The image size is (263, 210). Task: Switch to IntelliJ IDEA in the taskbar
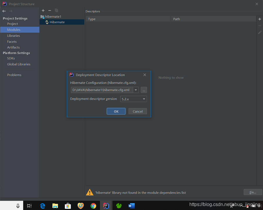pyautogui.click(x=106, y=206)
